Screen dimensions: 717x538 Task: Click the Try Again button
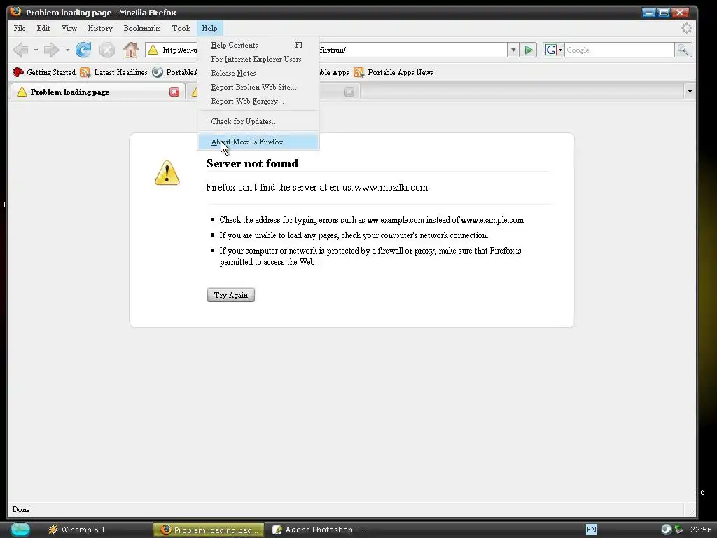pos(231,295)
